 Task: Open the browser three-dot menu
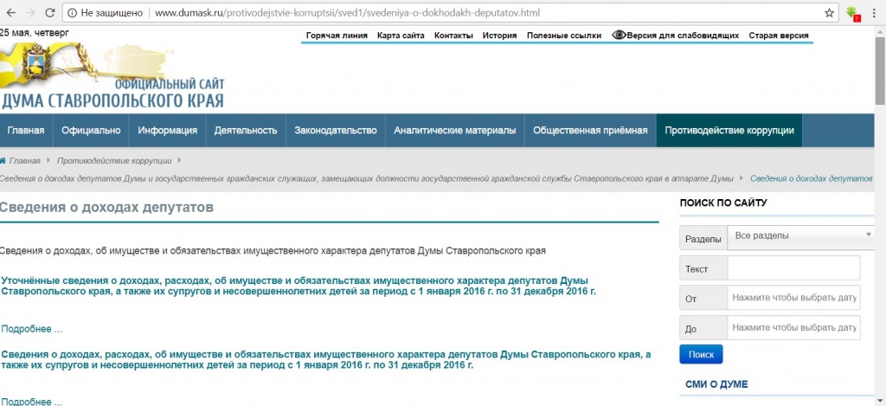coord(874,12)
